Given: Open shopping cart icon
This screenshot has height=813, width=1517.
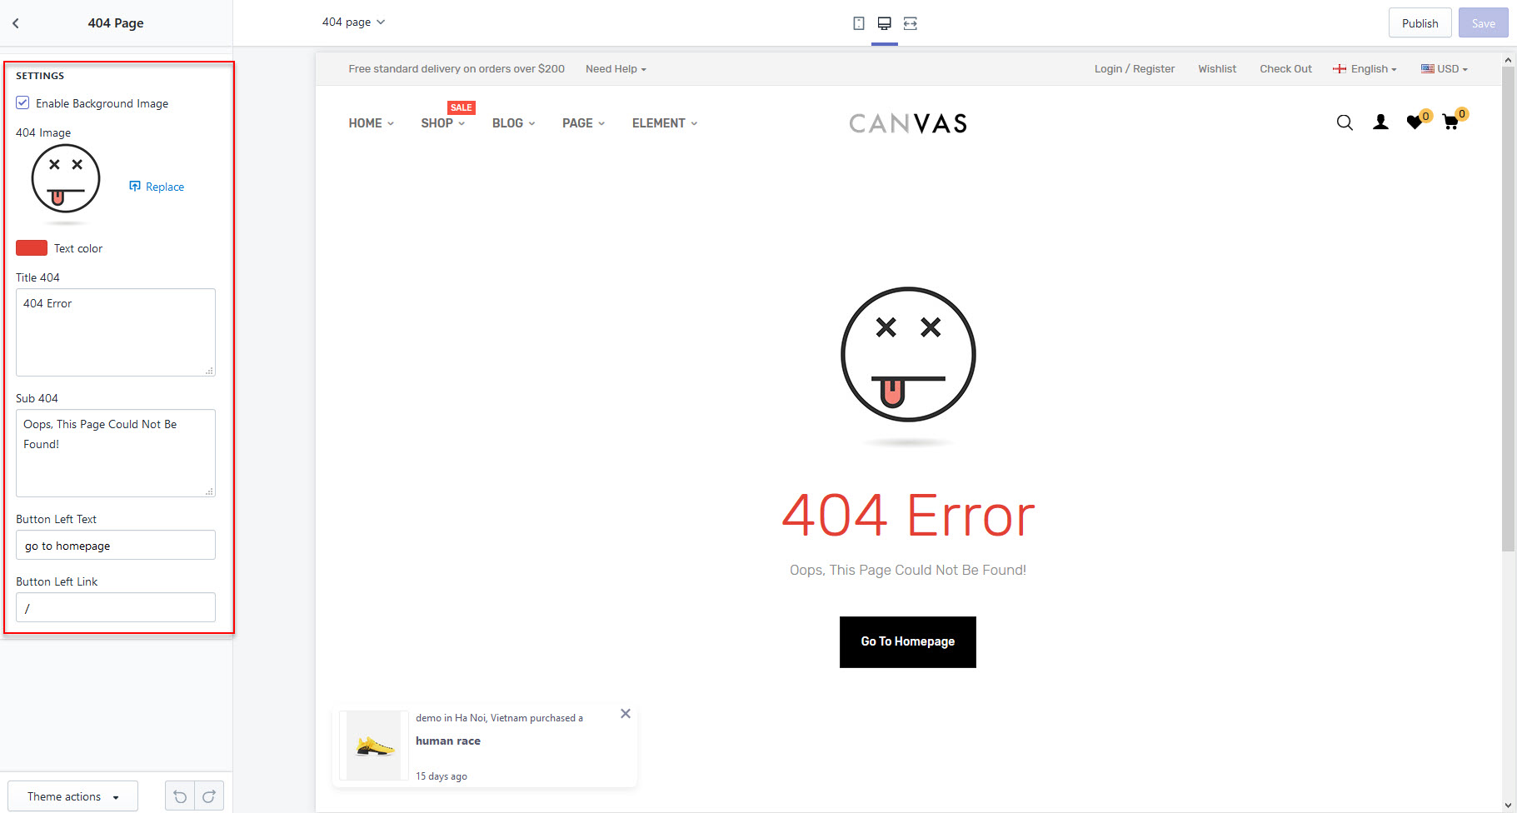Looking at the screenshot, I should [x=1450, y=122].
